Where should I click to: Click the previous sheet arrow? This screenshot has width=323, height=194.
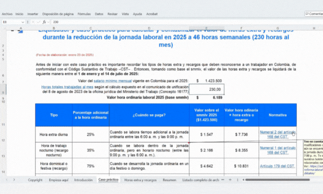coord(6,180)
